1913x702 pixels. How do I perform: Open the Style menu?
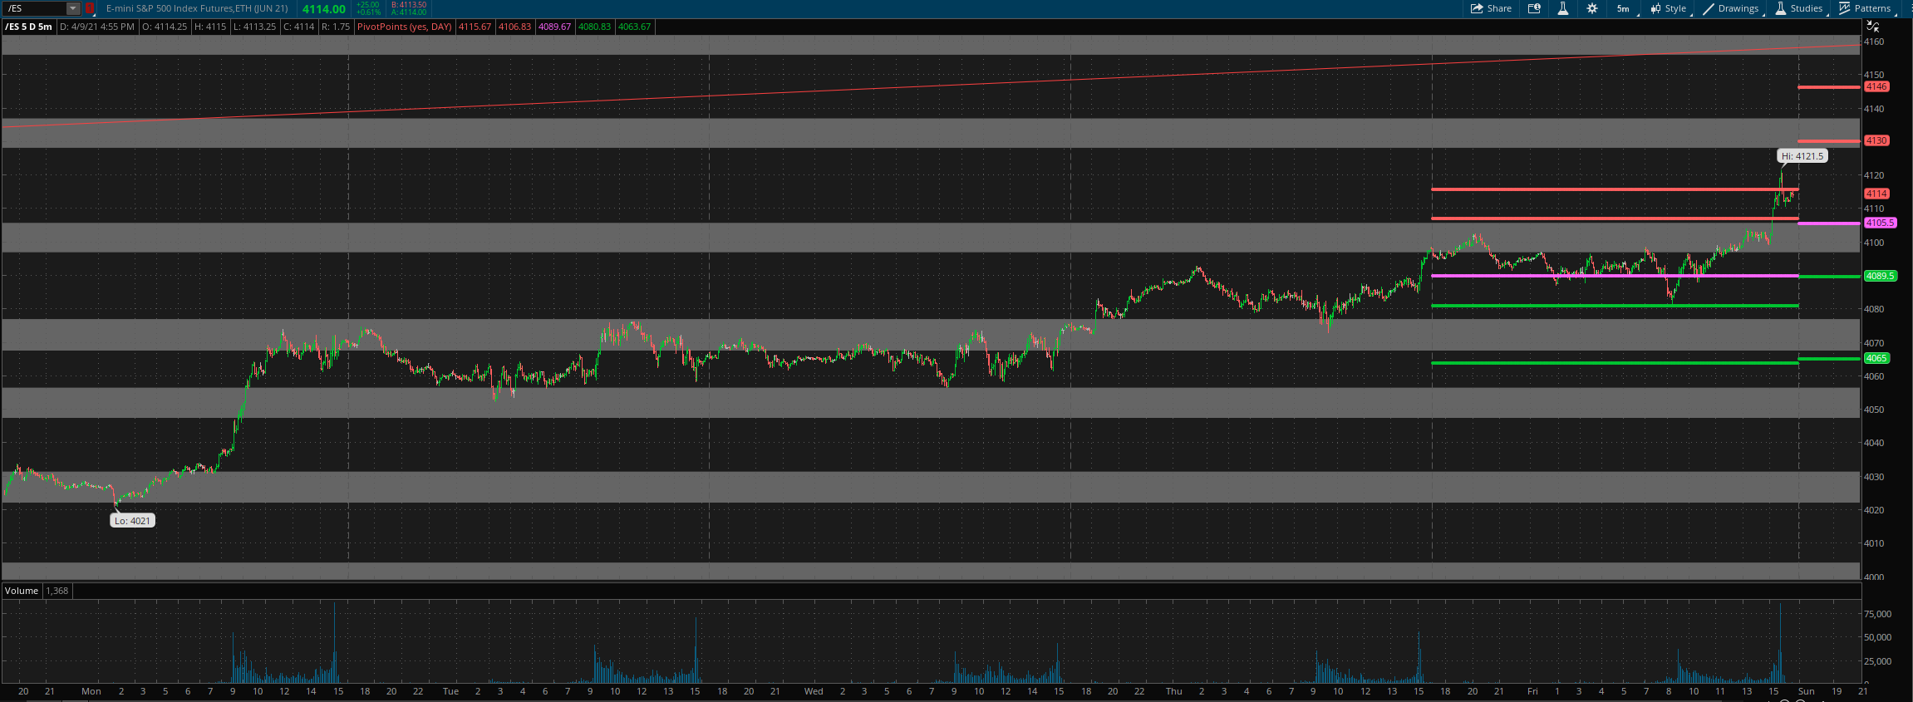(1670, 8)
